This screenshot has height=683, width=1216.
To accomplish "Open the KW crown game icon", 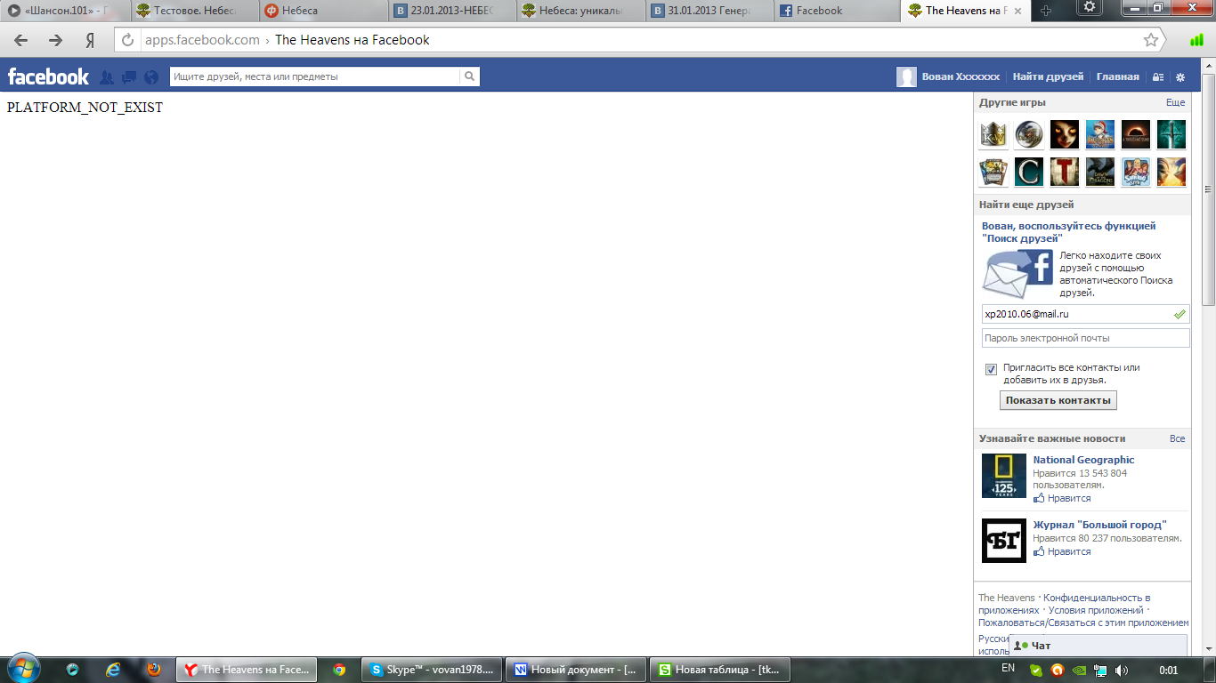I will coord(993,134).
